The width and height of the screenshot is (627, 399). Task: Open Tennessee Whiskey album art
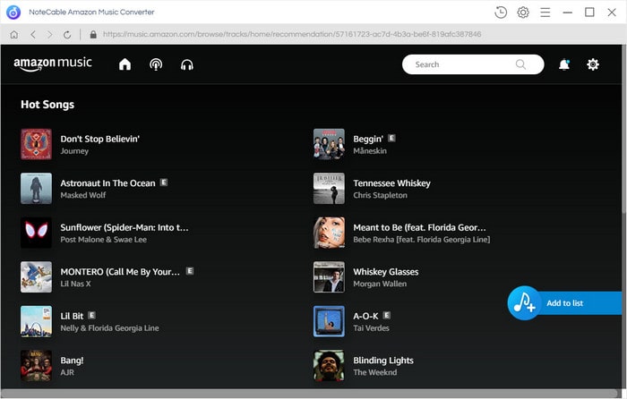coord(329,188)
